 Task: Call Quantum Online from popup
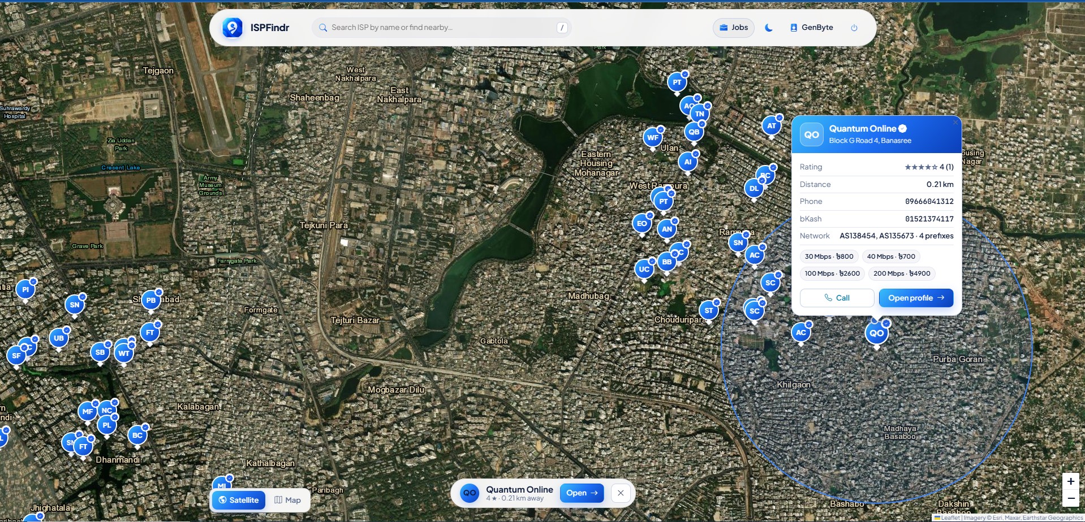pos(837,298)
